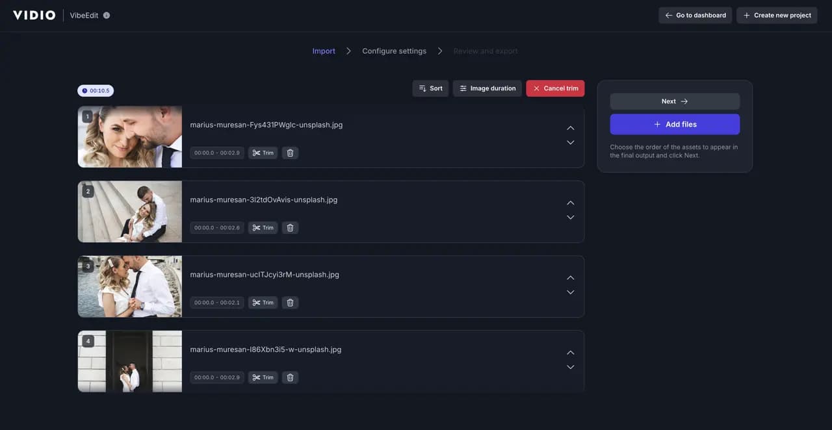Click the clock icon on the 00:10.5 badge
The width and height of the screenshot is (832, 430).
(84, 91)
